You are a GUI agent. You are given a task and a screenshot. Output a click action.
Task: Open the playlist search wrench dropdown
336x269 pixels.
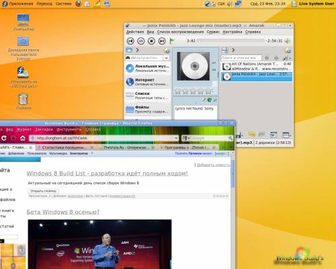pos(287,58)
